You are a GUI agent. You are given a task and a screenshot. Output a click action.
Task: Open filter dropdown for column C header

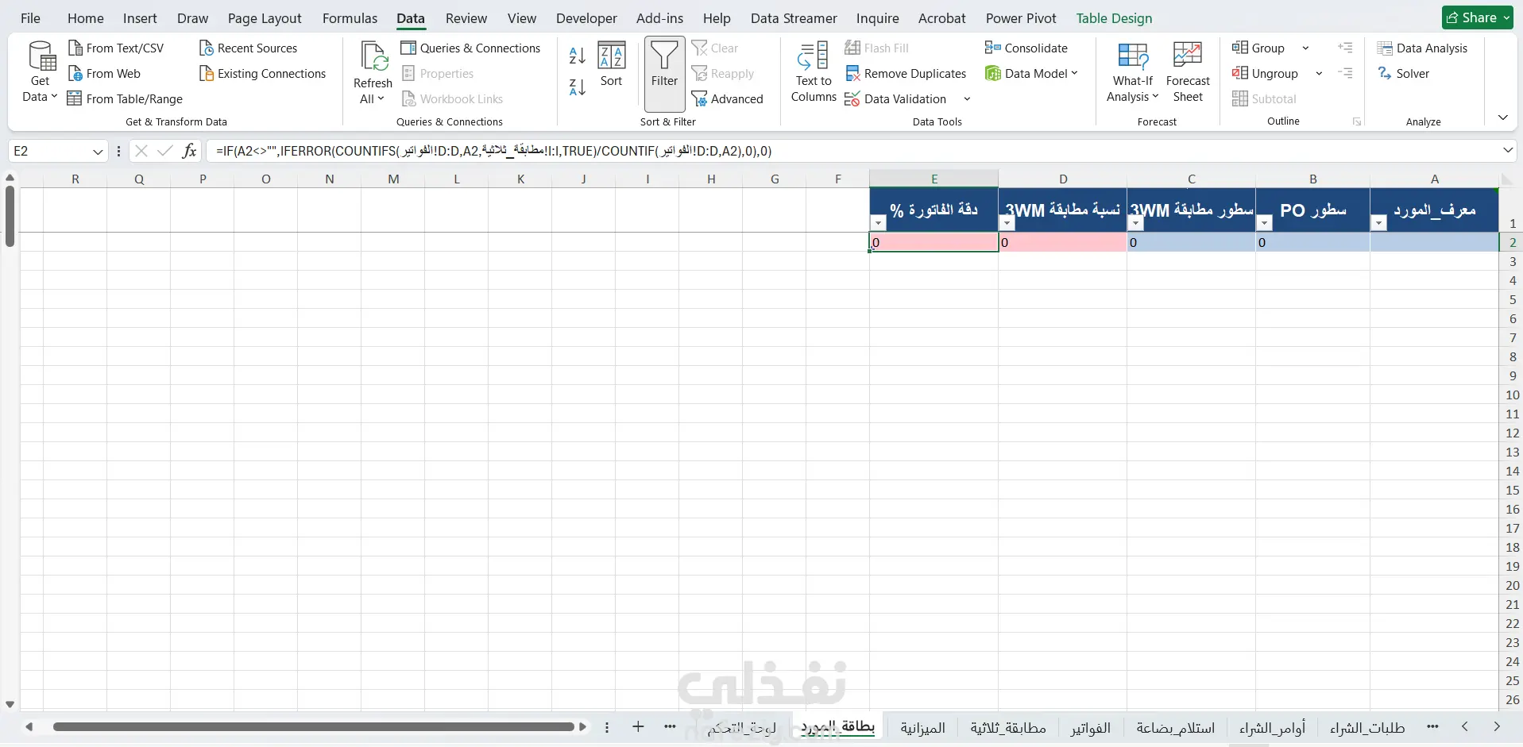pos(1136,224)
